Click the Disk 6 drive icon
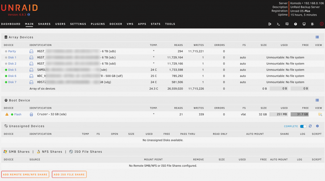Viewport: 325px width, 181px height. coord(31,76)
